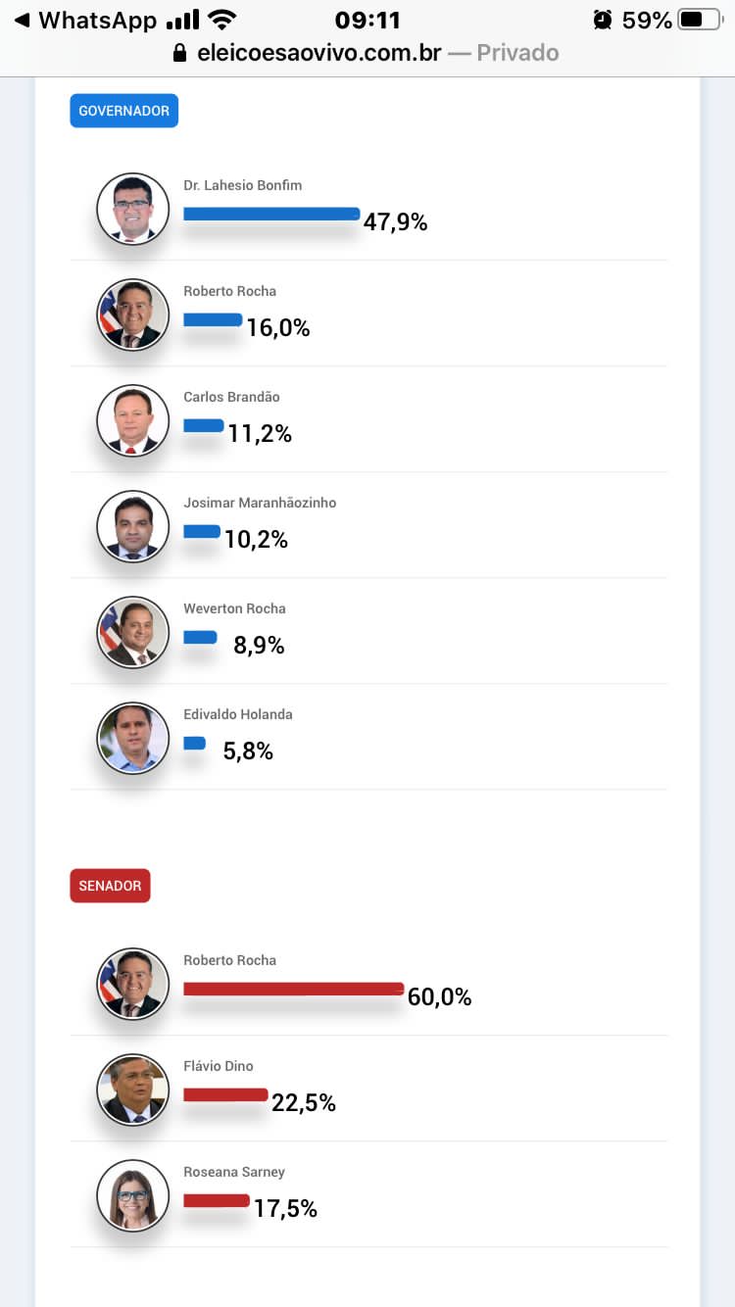Tap the 60,0% red progress bar
Image resolution: width=735 pixels, height=1307 pixels.
point(293,989)
